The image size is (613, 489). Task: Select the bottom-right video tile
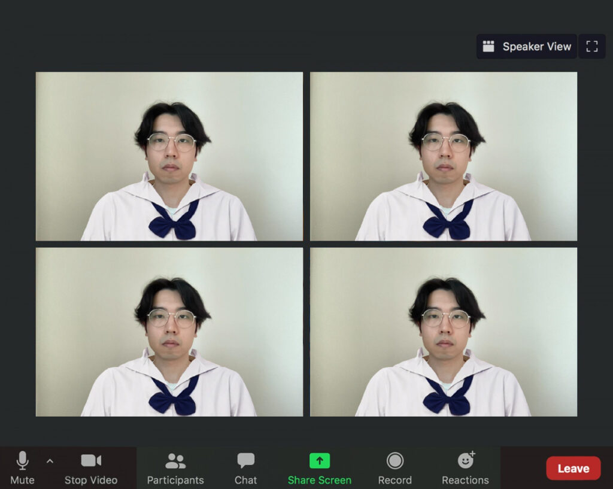(444, 332)
